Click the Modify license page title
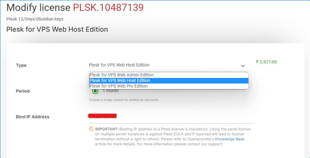310x158 pixels. pyautogui.click(x=38, y=8)
